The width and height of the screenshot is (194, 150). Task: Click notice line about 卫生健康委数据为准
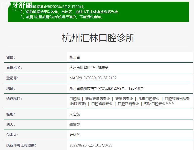[70, 12]
